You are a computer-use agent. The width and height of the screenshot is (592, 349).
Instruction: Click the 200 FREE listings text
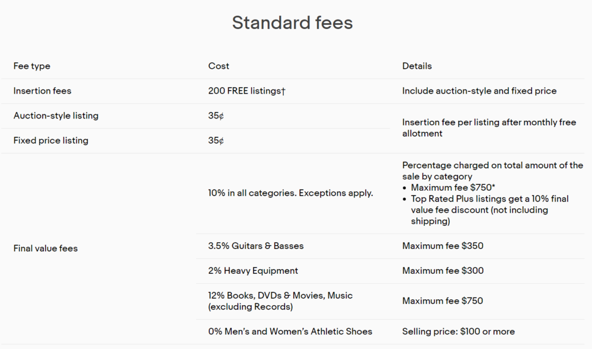click(x=247, y=91)
